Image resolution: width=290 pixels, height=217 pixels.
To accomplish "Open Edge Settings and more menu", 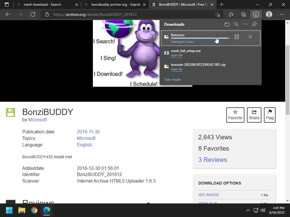I will [x=282, y=14].
